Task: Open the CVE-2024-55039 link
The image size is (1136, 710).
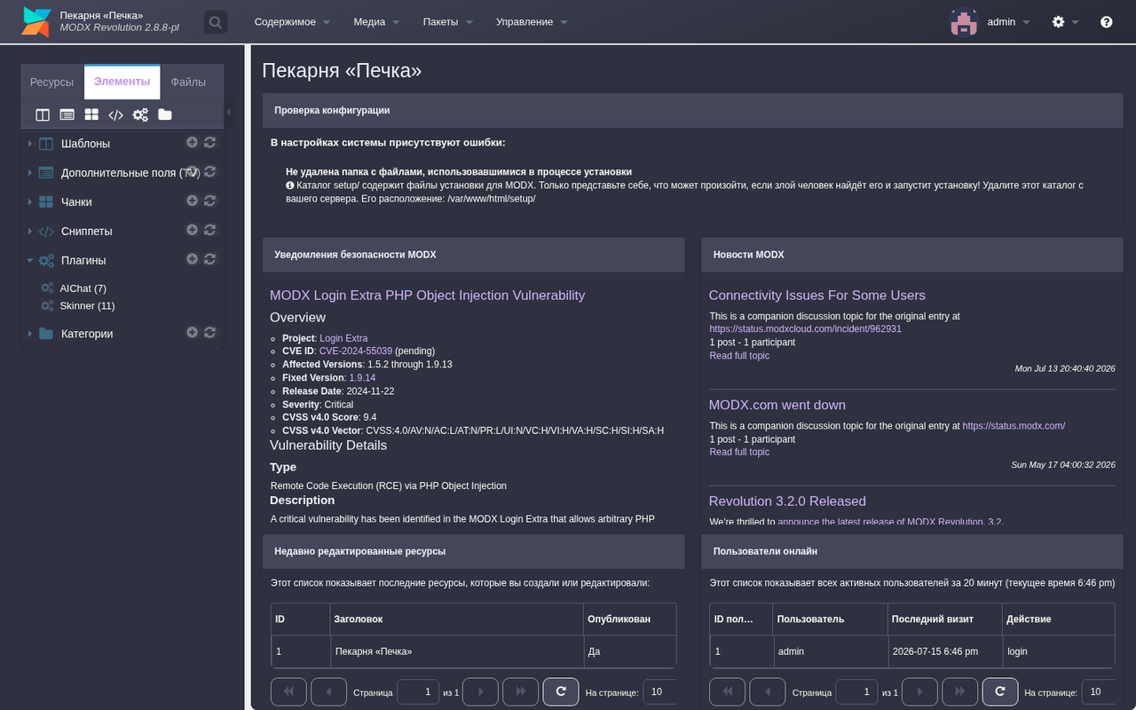Action: pos(356,351)
